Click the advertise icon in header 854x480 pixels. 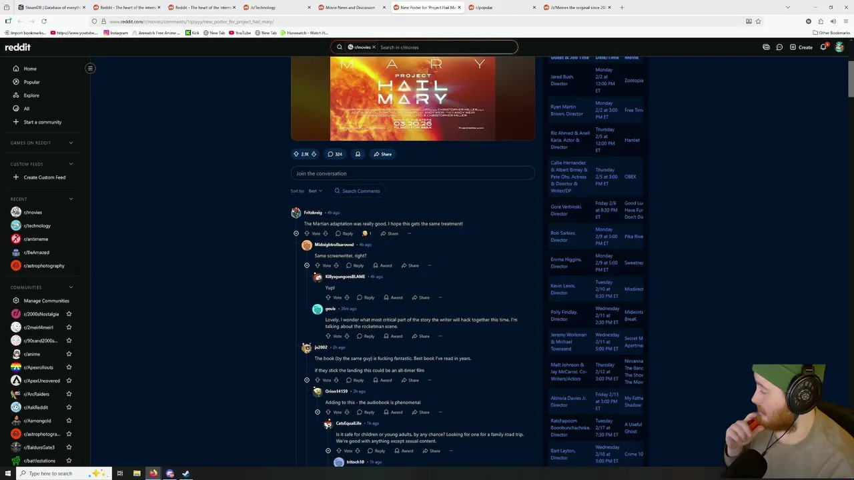(766, 47)
